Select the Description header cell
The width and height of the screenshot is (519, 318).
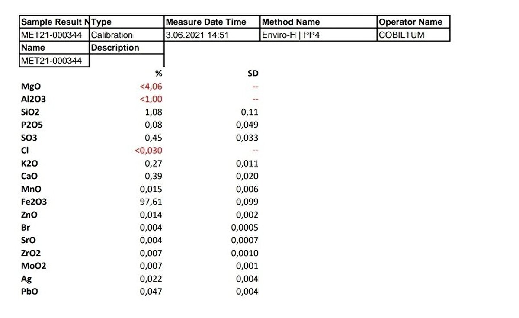point(127,48)
